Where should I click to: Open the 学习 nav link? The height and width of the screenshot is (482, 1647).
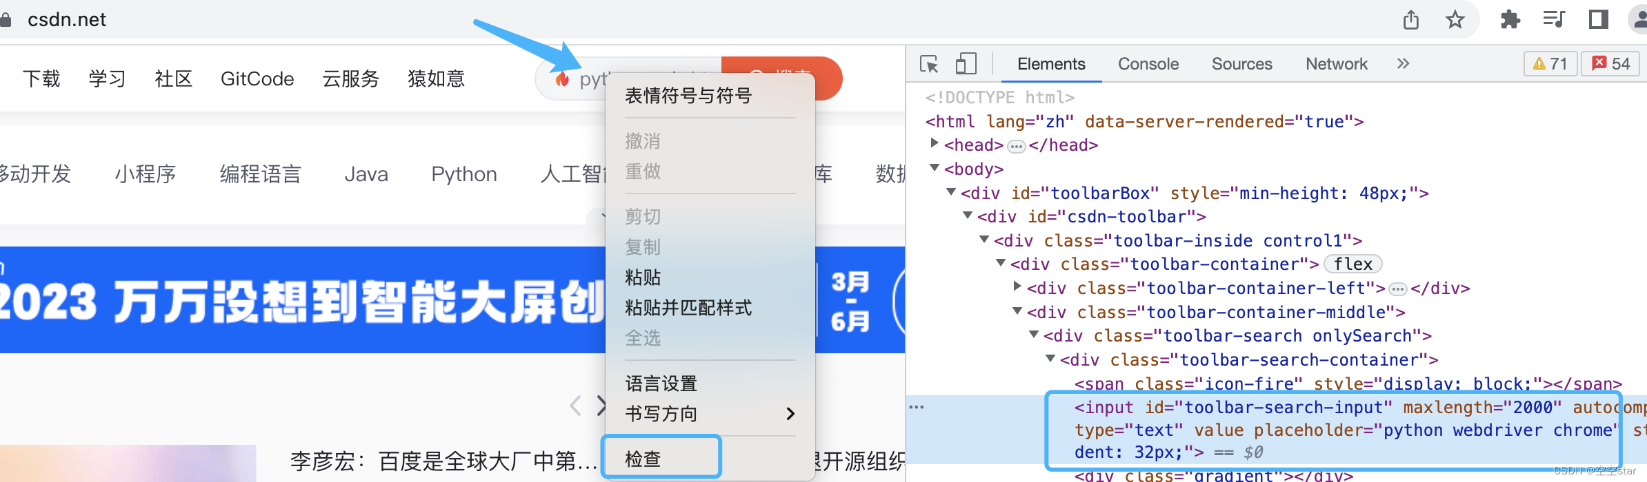click(107, 78)
